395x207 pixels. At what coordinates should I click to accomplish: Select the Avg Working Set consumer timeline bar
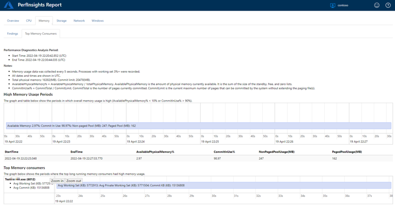tap(224, 185)
